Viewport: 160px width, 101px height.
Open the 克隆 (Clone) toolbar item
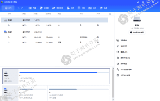[x=32, y=8]
